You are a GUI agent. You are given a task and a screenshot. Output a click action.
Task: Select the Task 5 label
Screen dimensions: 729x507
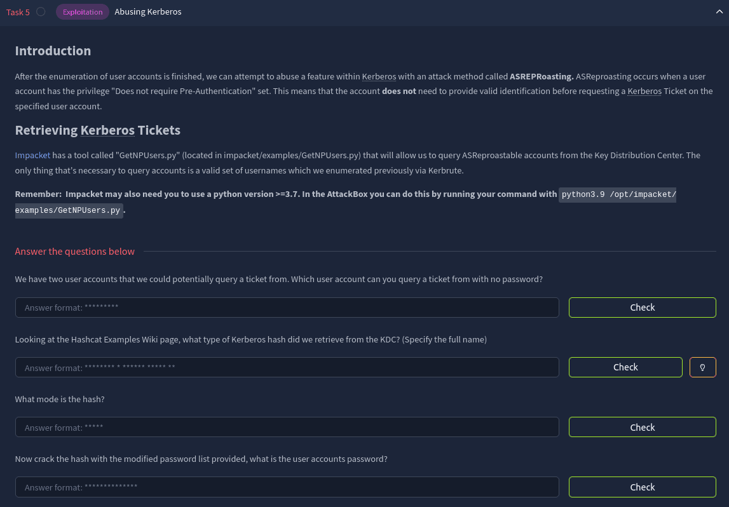pyautogui.click(x=18, y=12)
